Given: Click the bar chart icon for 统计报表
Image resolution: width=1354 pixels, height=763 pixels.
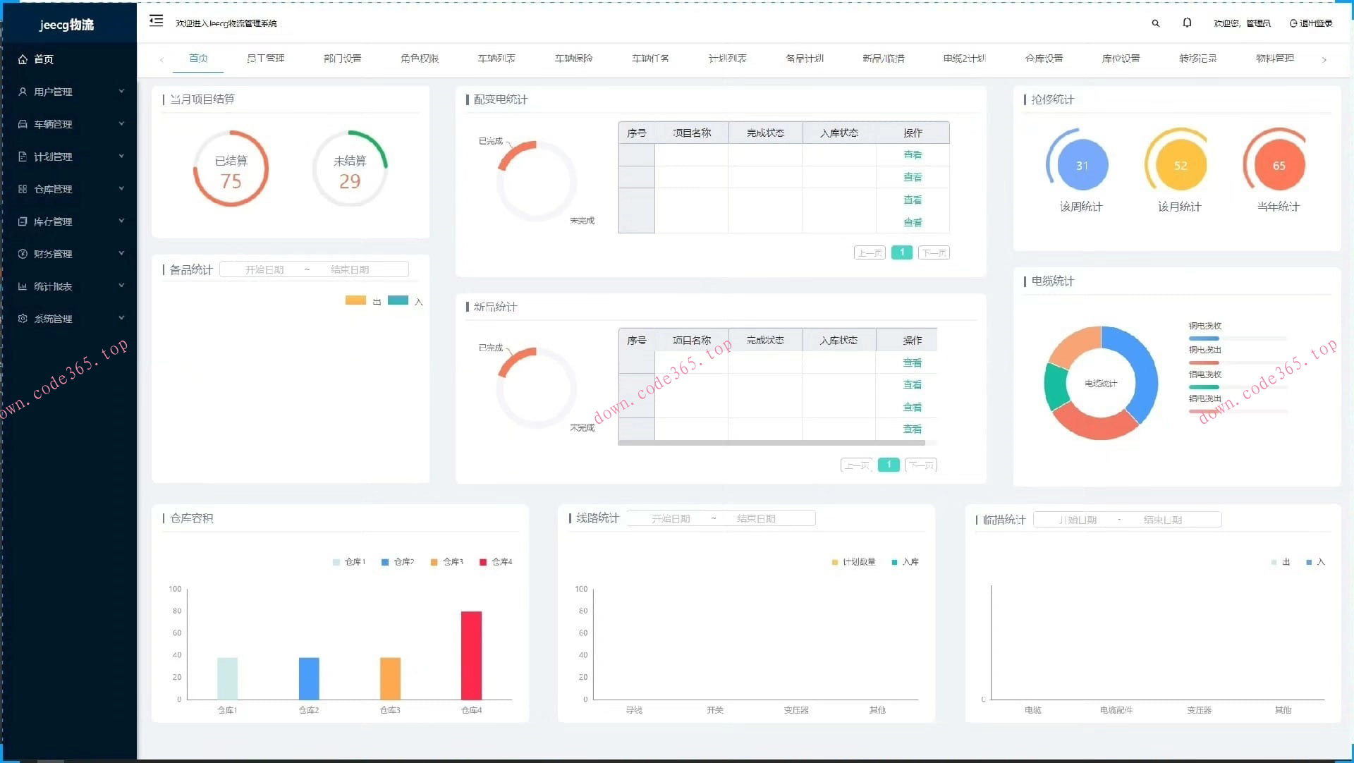Looking at the screenshot, I should [x=23, y=286].
